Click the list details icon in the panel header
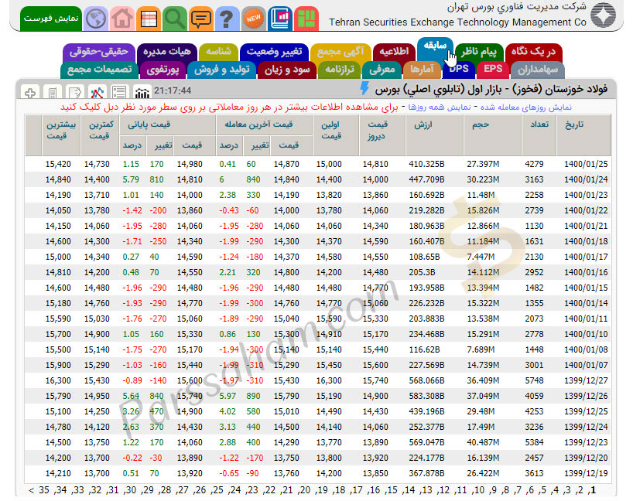This screenshot has width=633, height=501. (x=119, y=93)
